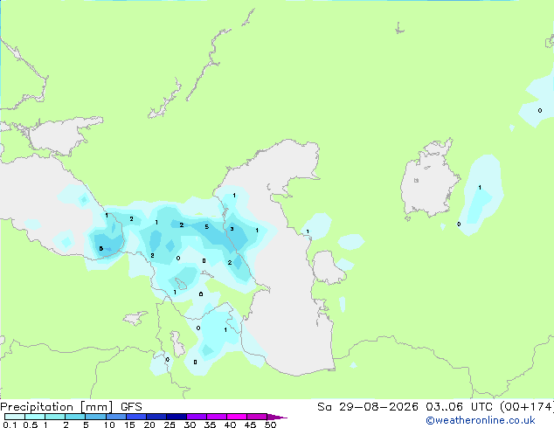Select the 20–25 mm dark blue swatch

(156, 417)
